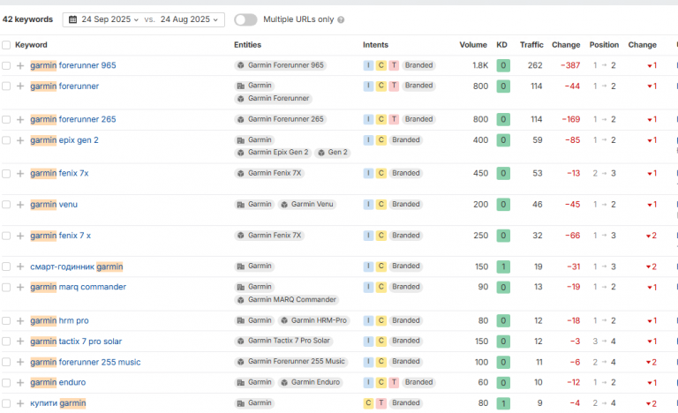Click the Garmin Forerunner 255 Music entity tag
678x413 pixels.
(x=291, y=362)
